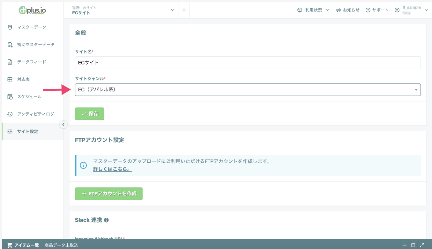432x249 pixels.
Task: Click the 利用状況 gauge icon
Action: [x=300, y=10]
